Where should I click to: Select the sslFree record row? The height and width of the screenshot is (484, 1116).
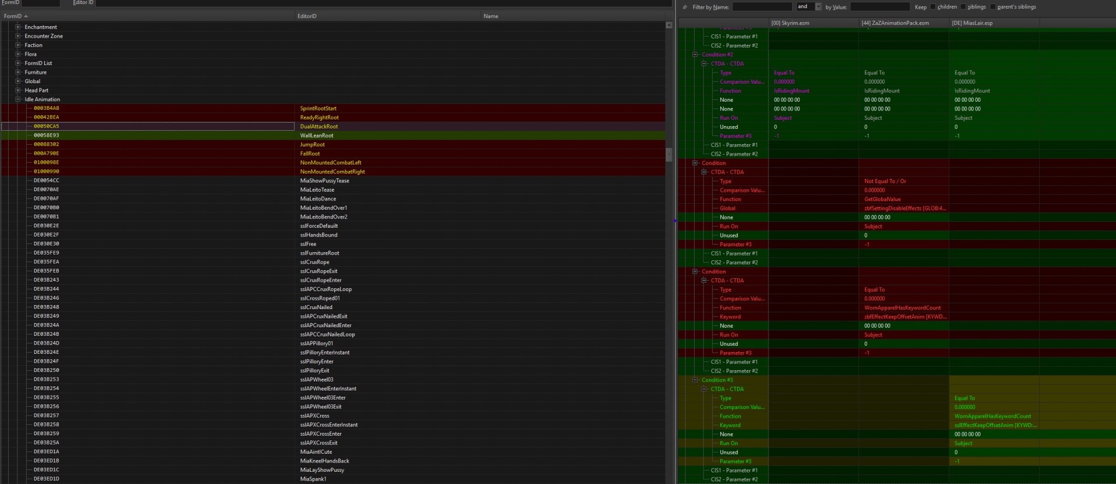pos(332,244)
